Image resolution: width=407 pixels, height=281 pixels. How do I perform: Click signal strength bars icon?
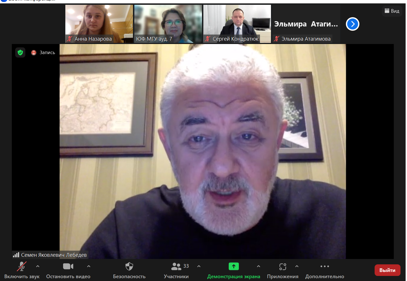[x=16, y=255]
